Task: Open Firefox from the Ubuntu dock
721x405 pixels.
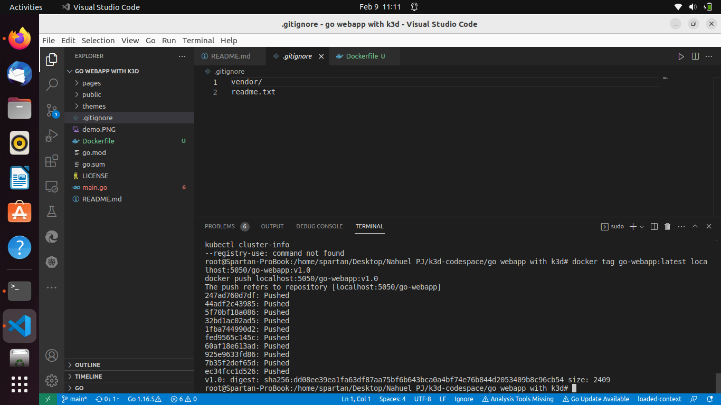Action: point(20,38)
